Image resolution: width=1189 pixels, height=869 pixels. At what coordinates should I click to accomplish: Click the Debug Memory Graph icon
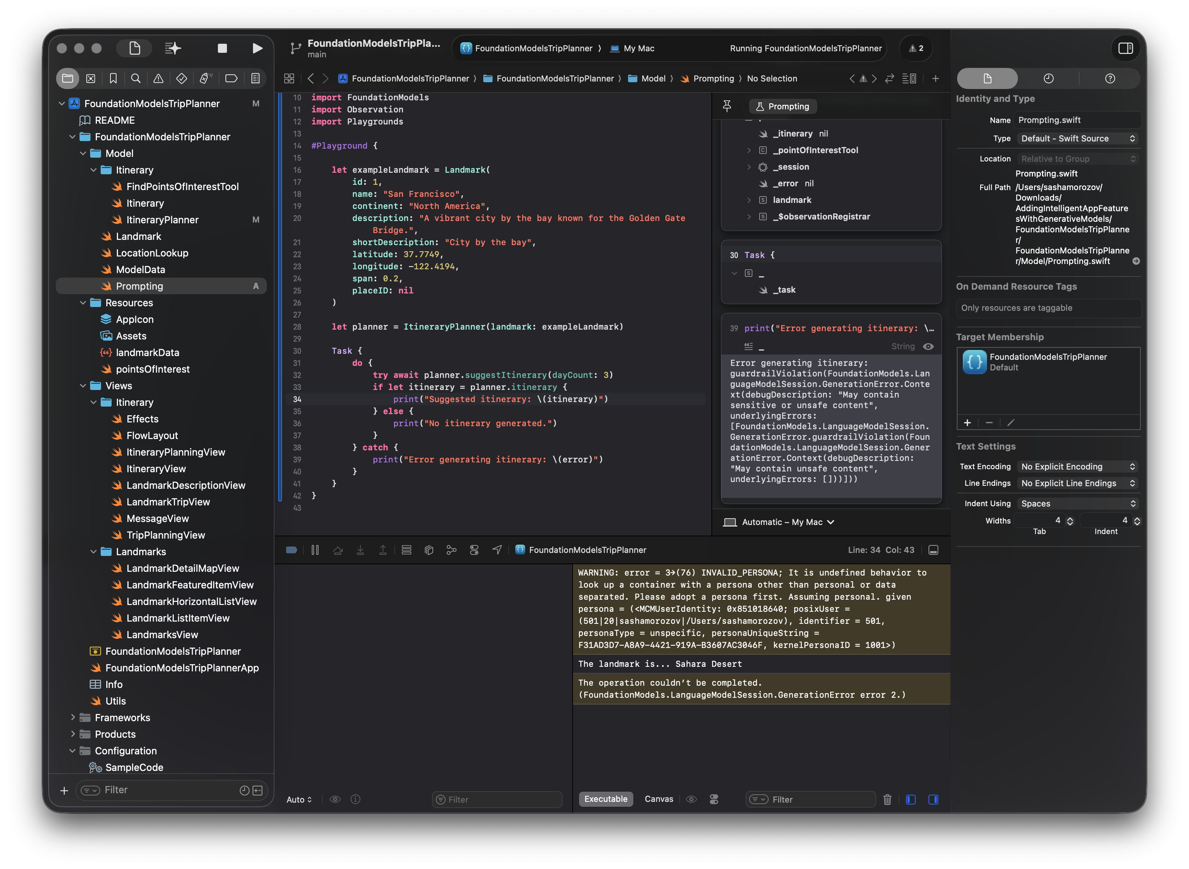(x=451, y=550)
